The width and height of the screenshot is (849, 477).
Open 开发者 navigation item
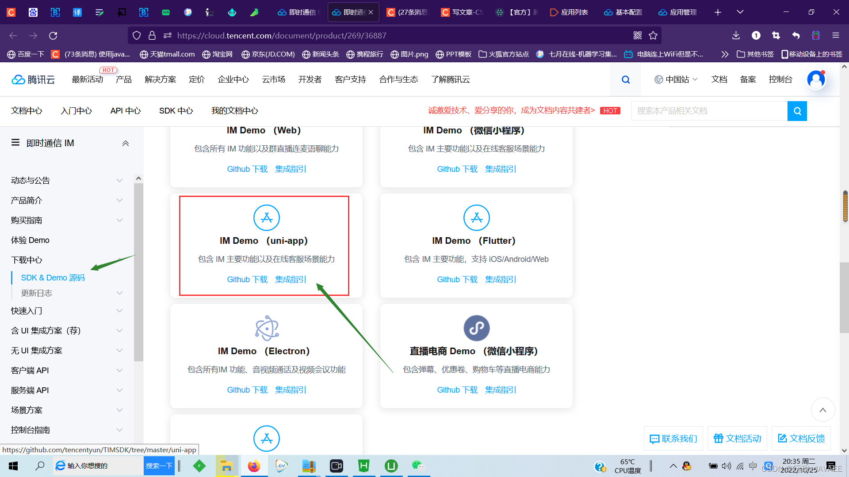pyautogui.click(x=310, y=79)
